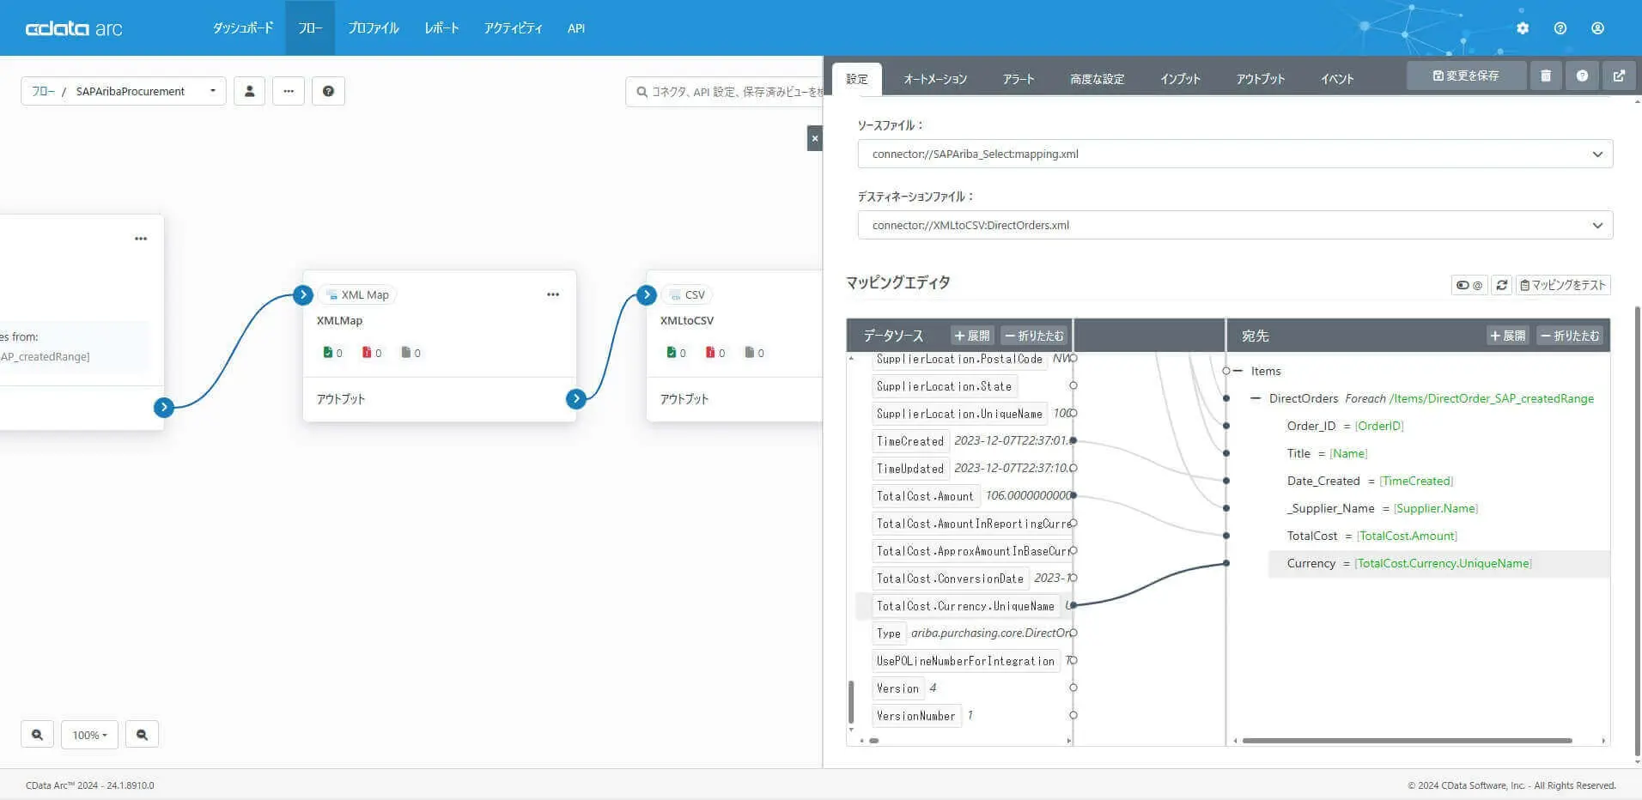Open the source file dropdown
This screenshot has height=800, width=1642.
click(1235, 154)
